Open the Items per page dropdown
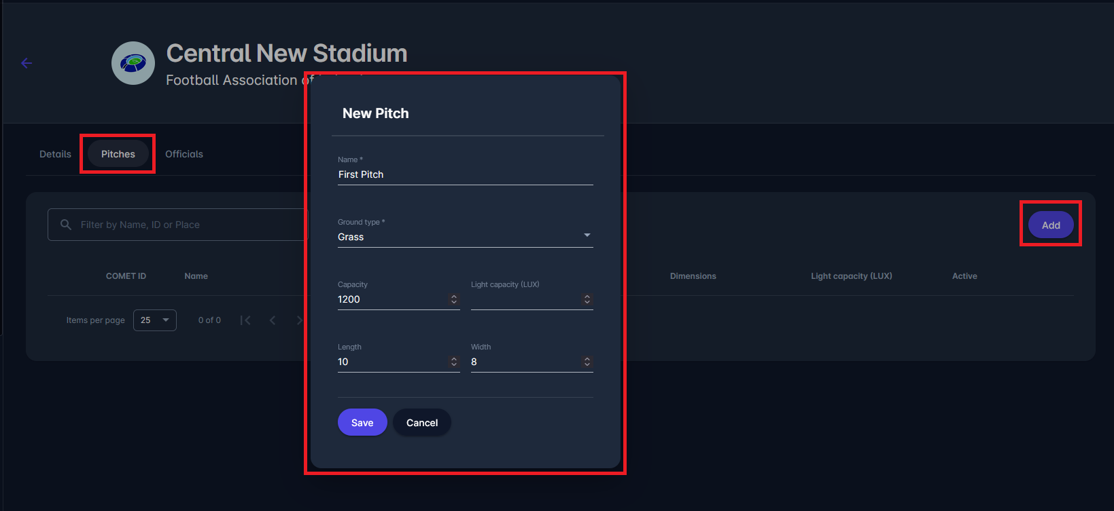 pyautogui.click(x=155, y=320)
